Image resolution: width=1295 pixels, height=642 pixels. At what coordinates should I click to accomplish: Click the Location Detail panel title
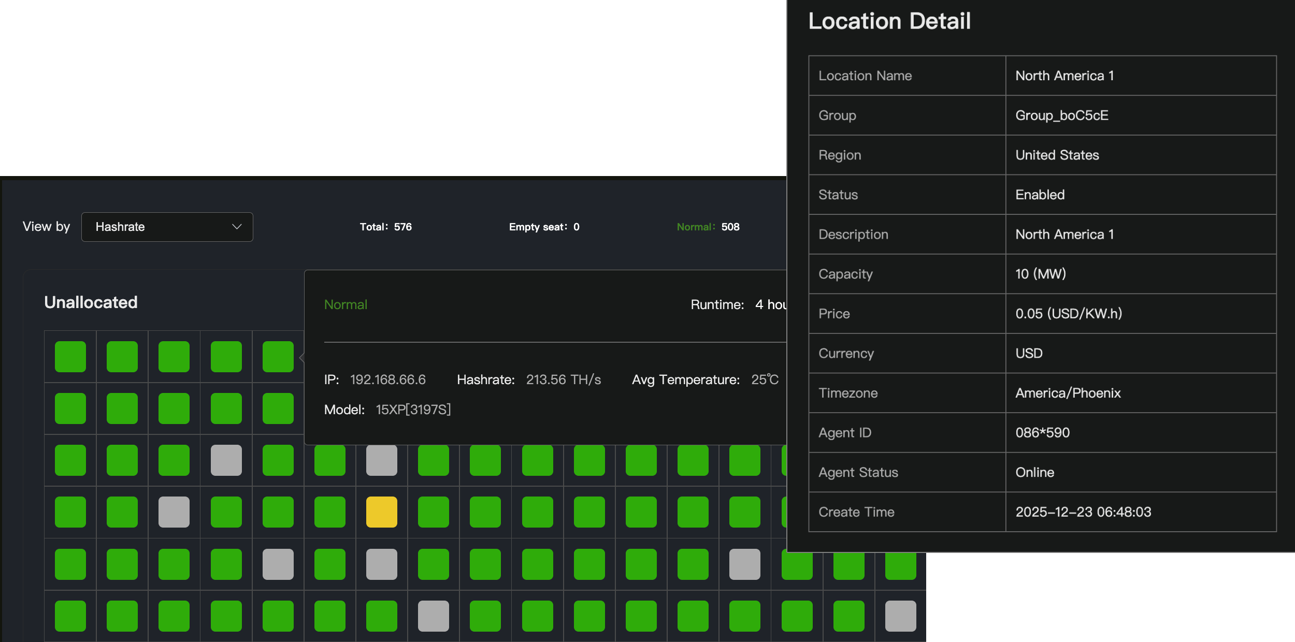point(889,21)
